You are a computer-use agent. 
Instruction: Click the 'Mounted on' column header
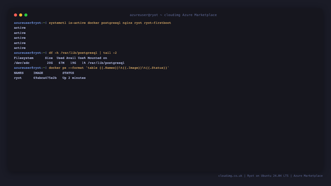[97, 58]
